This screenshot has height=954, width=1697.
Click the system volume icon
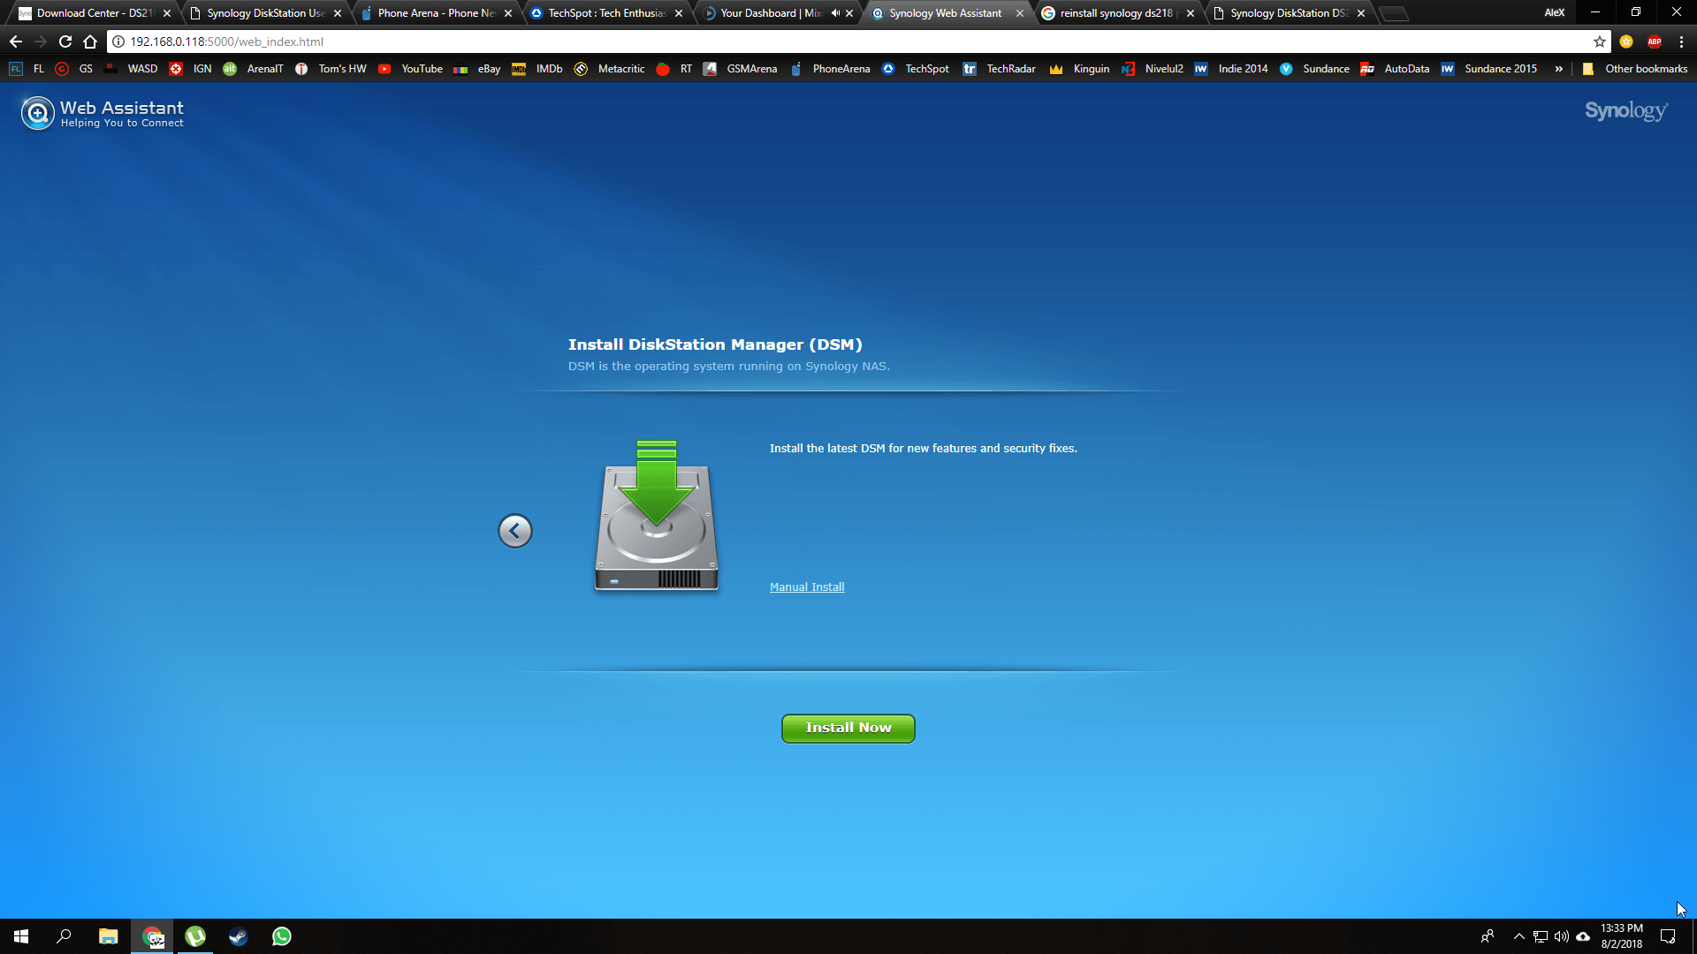point(1561,936)
